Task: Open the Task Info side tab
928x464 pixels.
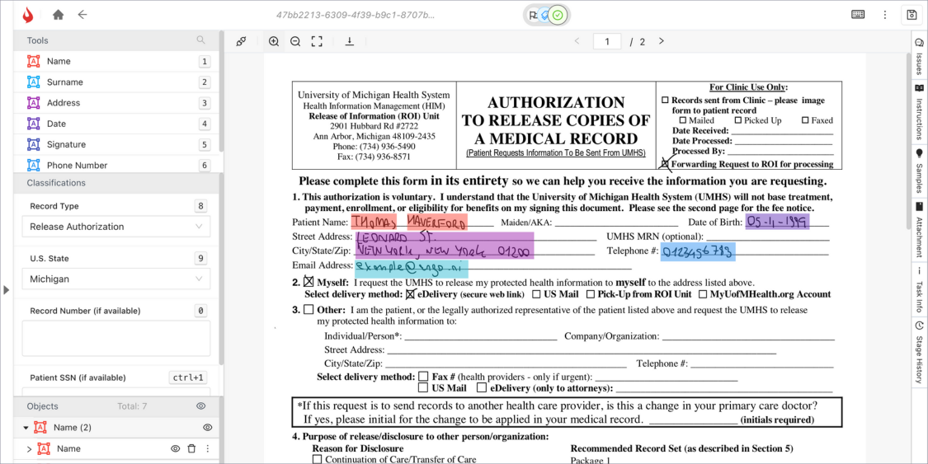Action: 919,289
